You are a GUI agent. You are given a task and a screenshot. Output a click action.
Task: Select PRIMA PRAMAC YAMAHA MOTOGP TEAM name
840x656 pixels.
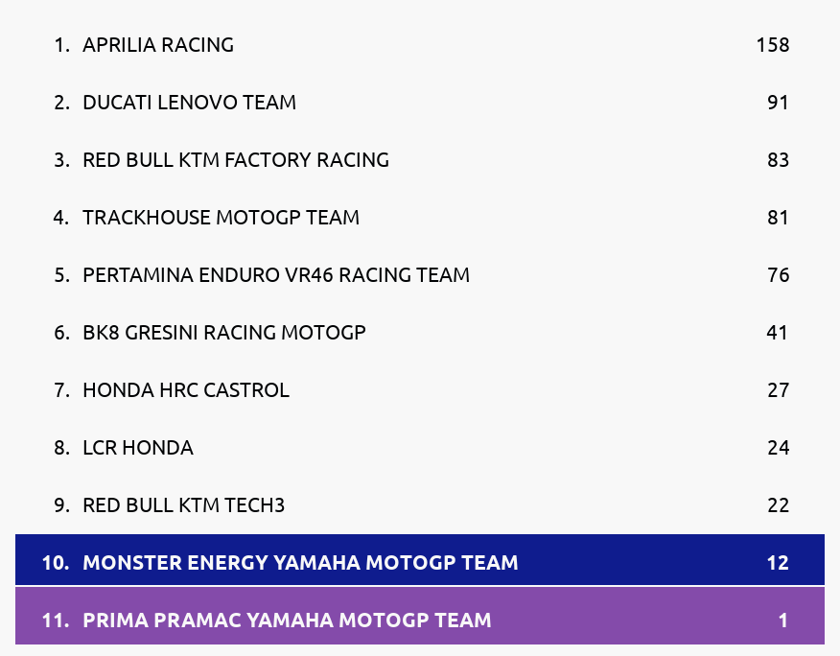click(x=287, y=621)
